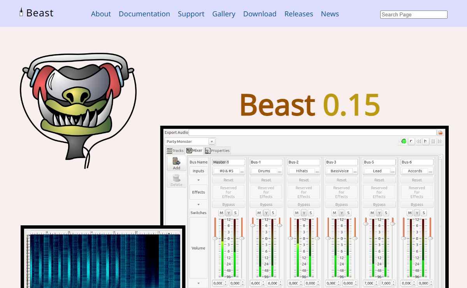Toggle mute M switch on Master-1

[221, 213]
